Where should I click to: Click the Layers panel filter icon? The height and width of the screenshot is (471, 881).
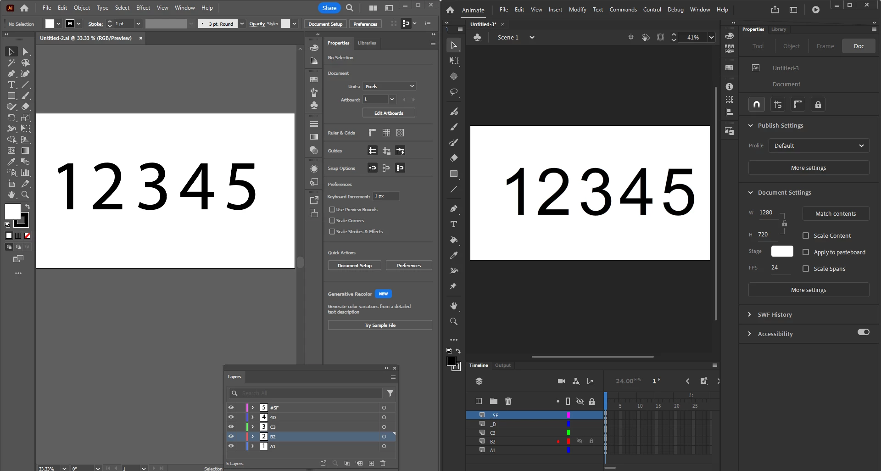pos(390,393)
